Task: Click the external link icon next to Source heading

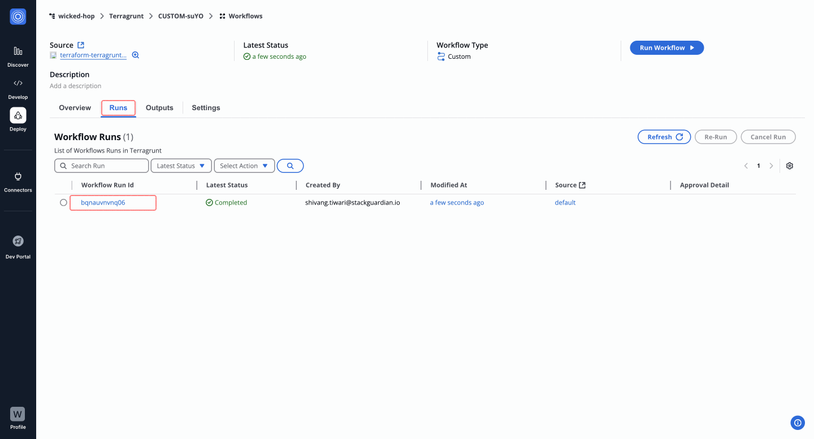Action: click(81, 45)
